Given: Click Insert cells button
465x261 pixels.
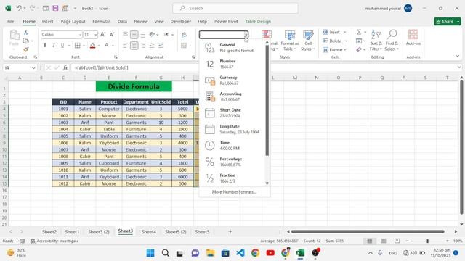Looking at the screenshot, I should click(x=331, y=32).
